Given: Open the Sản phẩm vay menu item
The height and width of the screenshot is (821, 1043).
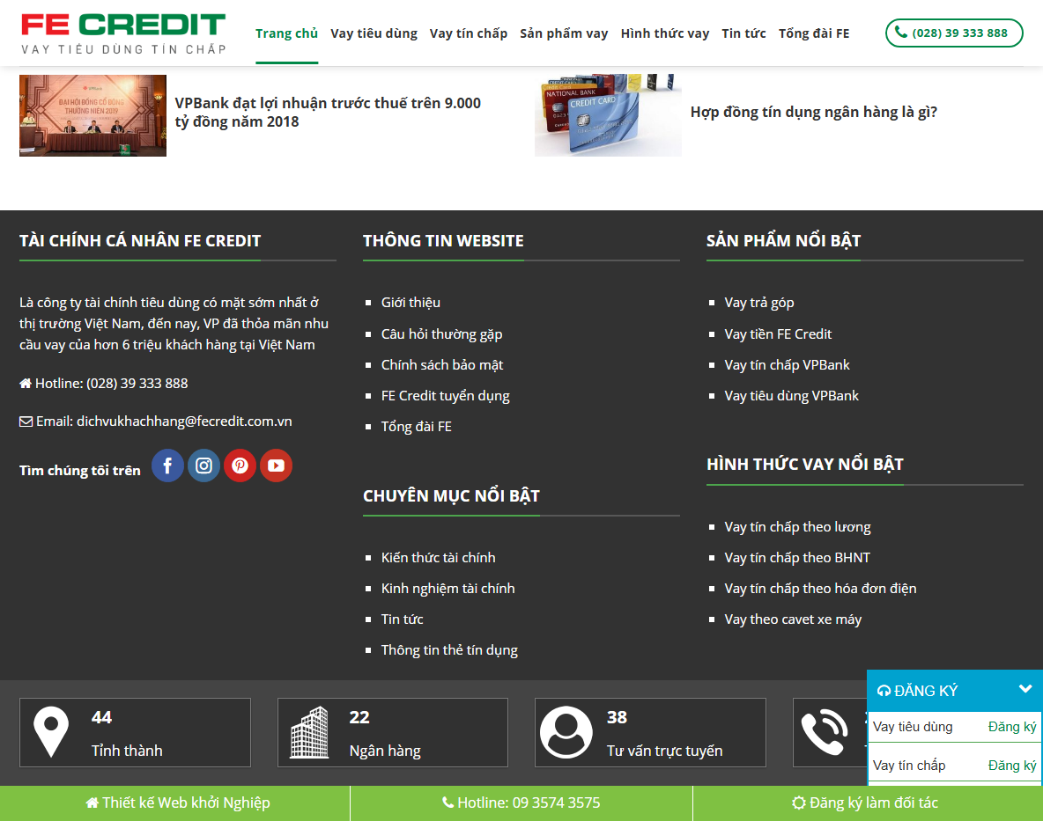Looking at the screenshot, I should [564, 33].
